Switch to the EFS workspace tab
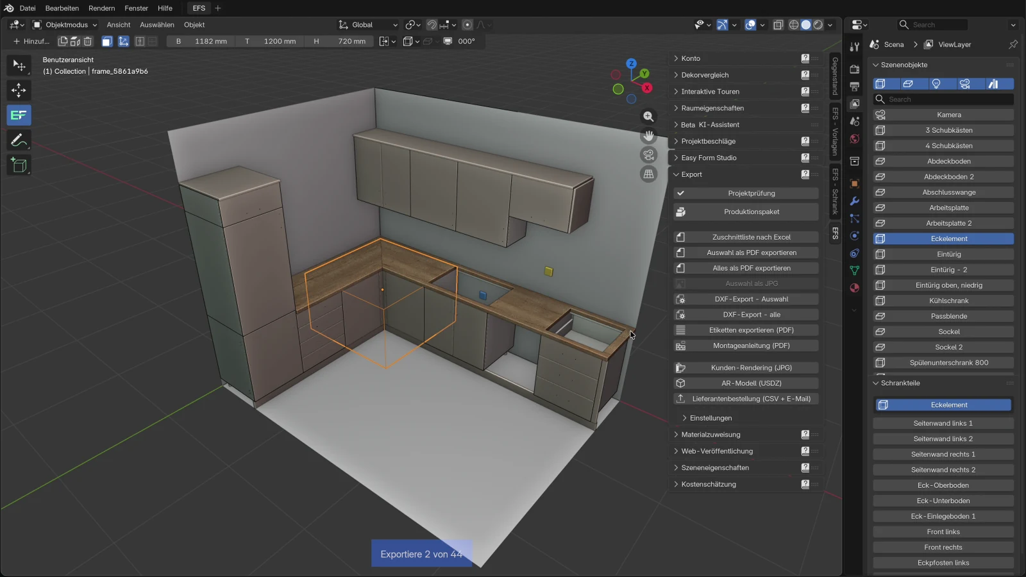This screenshot has height=577, width=1026. click(199, 8)
